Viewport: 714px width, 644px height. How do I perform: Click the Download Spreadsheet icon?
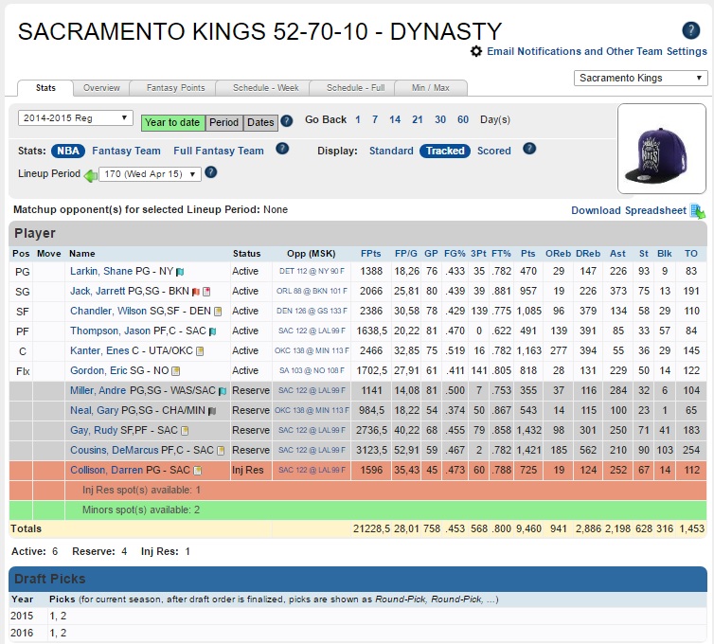[x=698, y=211]
